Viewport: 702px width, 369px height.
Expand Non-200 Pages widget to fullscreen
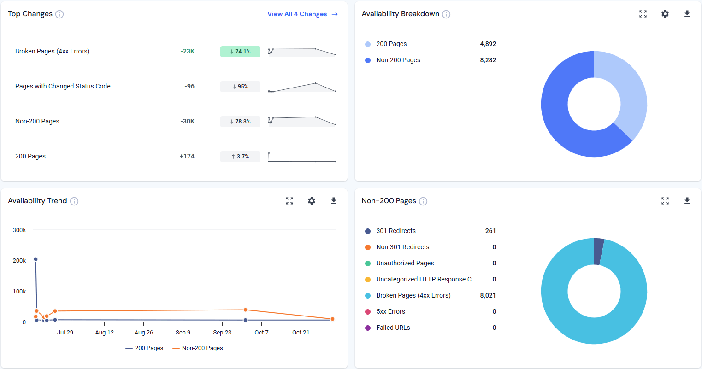coord(665,201)
